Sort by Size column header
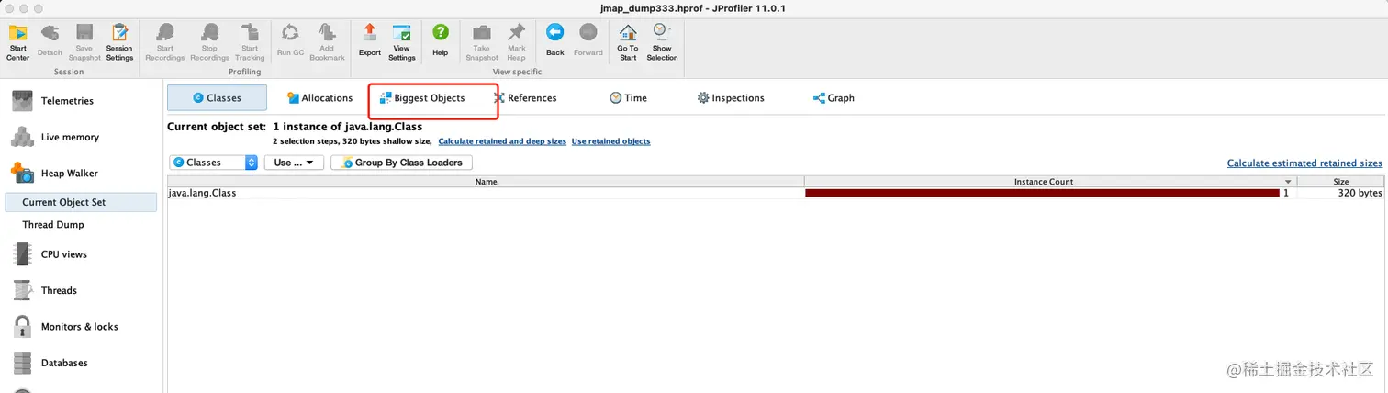This screenshot has height=393, width=1388. pos(1341,182)
